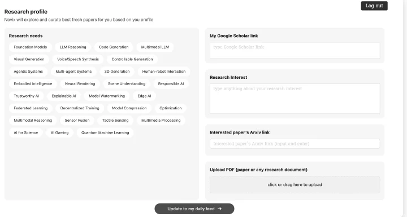Select Multimedia Processing topic
The image size is (407, 217).
[x=161, y=120]
